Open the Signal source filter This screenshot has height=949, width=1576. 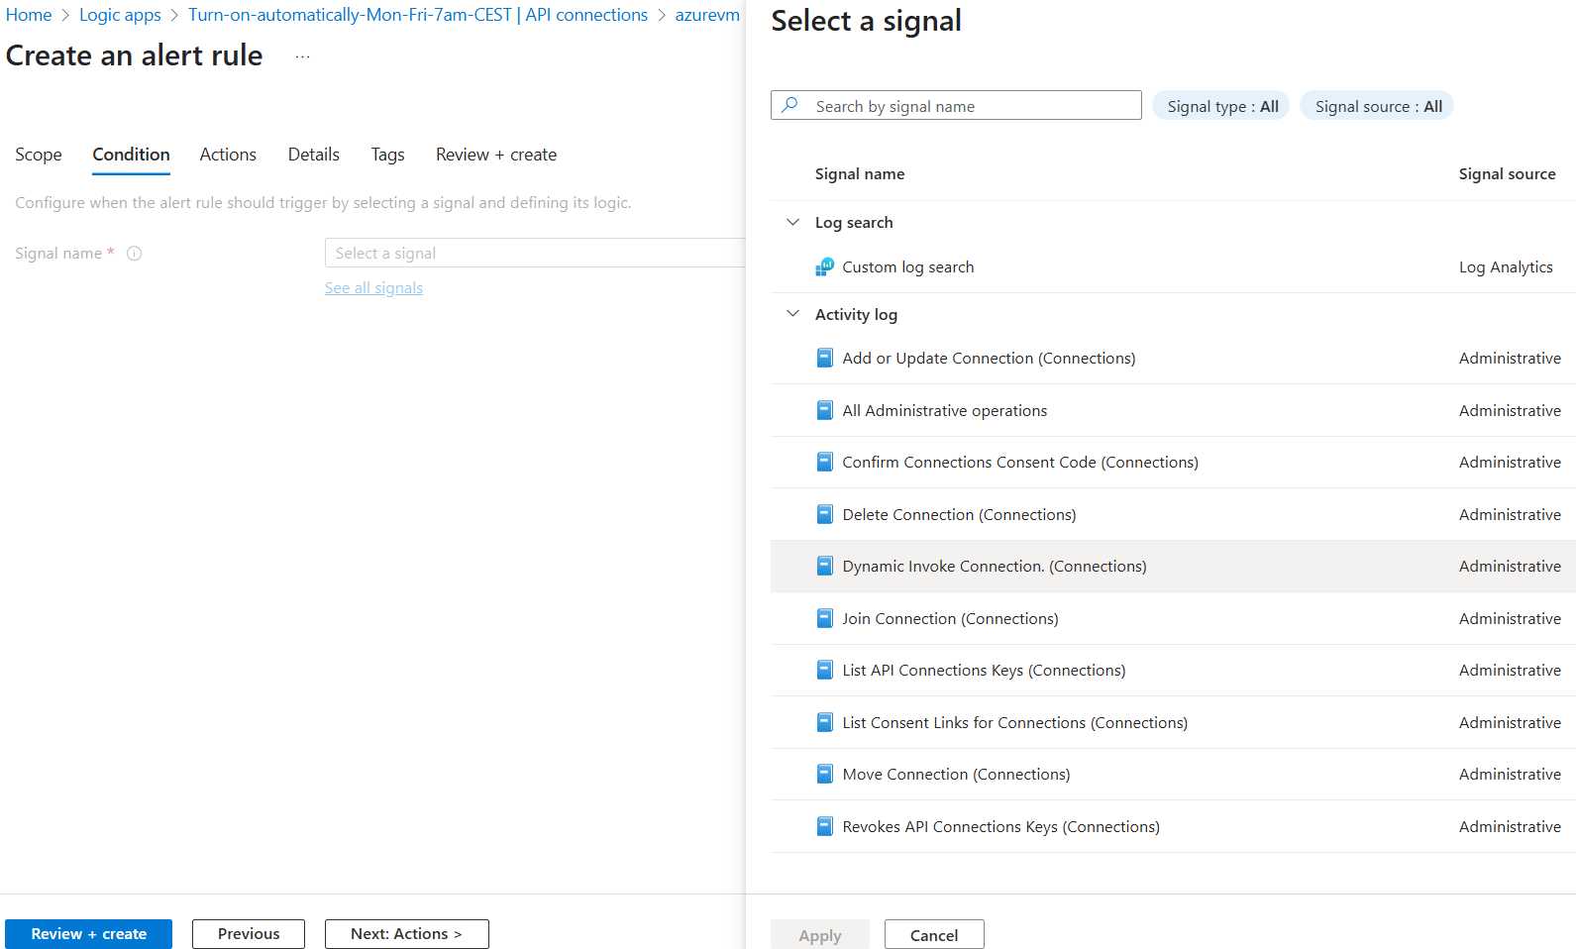point(1377,106)
